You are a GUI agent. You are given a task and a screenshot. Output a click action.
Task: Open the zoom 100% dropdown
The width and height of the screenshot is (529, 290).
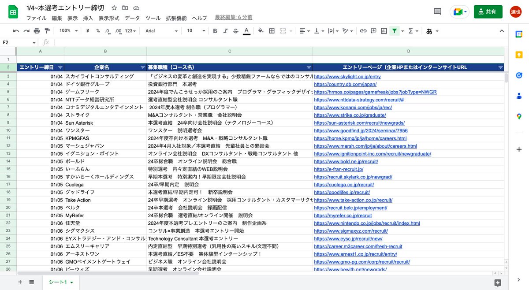pyautogui.click(x=69, y=31)
